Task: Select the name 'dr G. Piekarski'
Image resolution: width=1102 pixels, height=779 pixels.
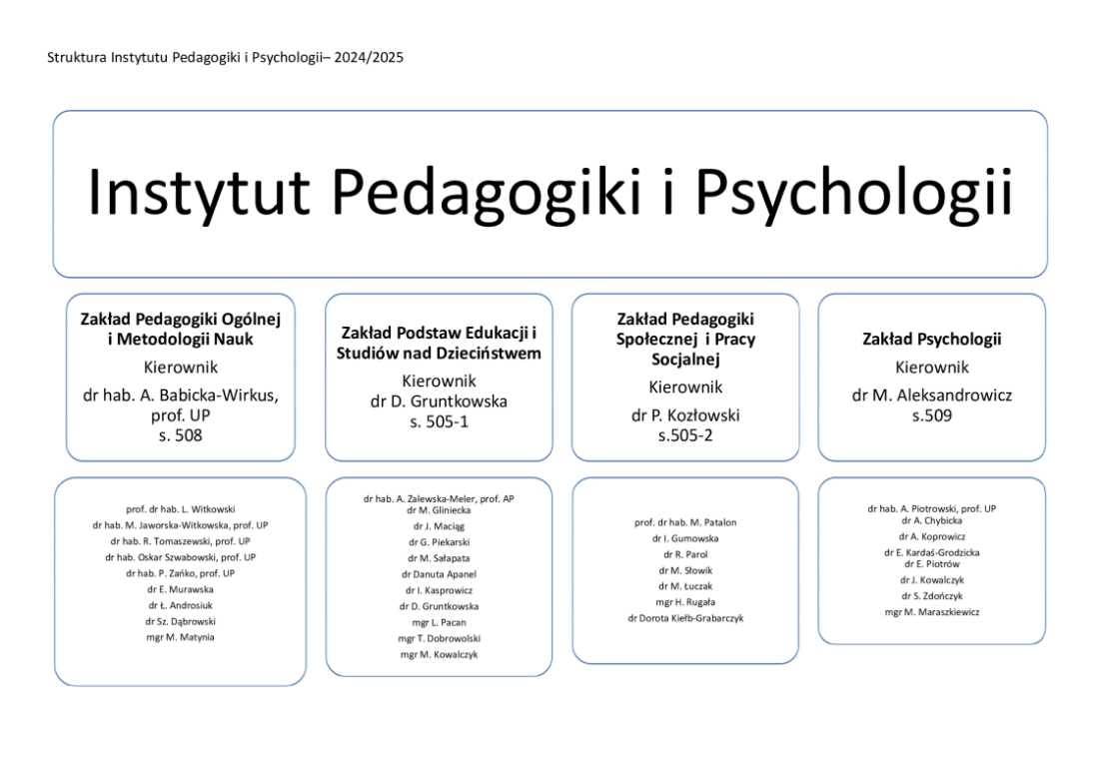Action: pos(439,542)
